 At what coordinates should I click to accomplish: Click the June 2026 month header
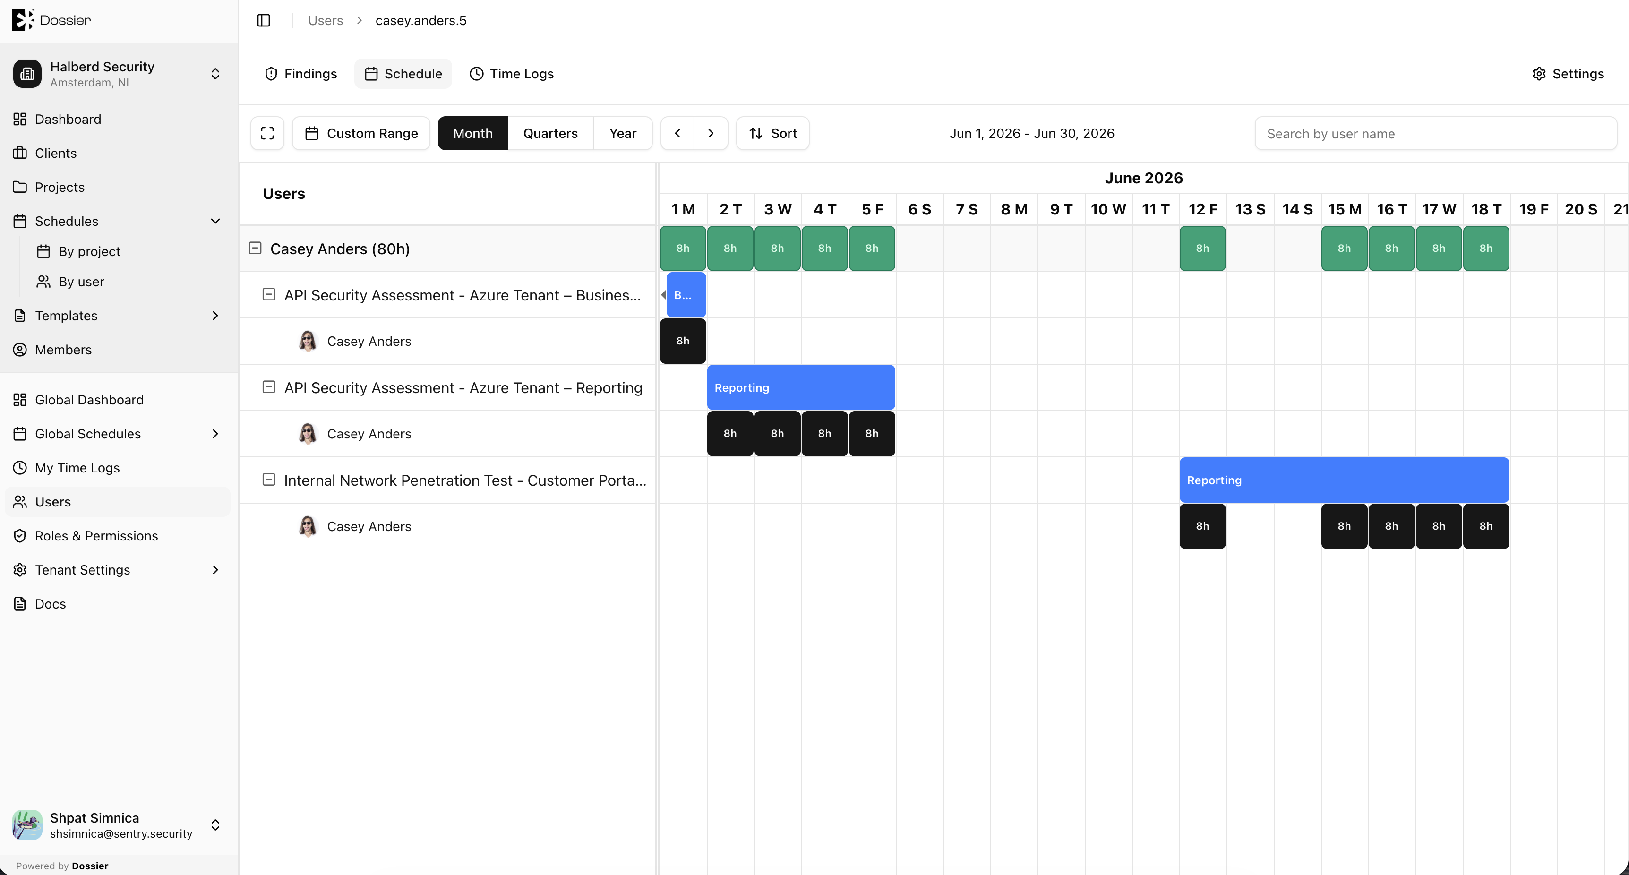coord(1144,178)
